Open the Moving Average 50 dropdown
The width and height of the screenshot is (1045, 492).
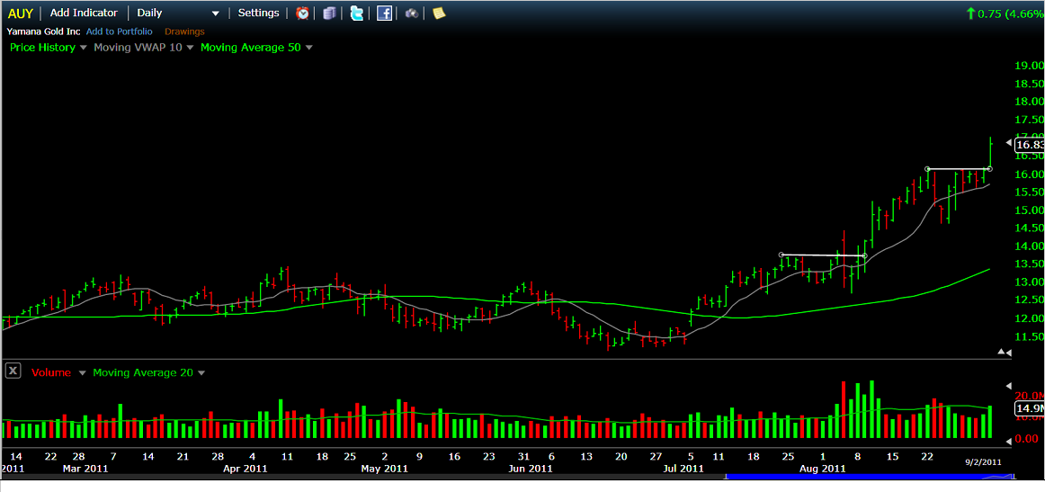point(308,48)
